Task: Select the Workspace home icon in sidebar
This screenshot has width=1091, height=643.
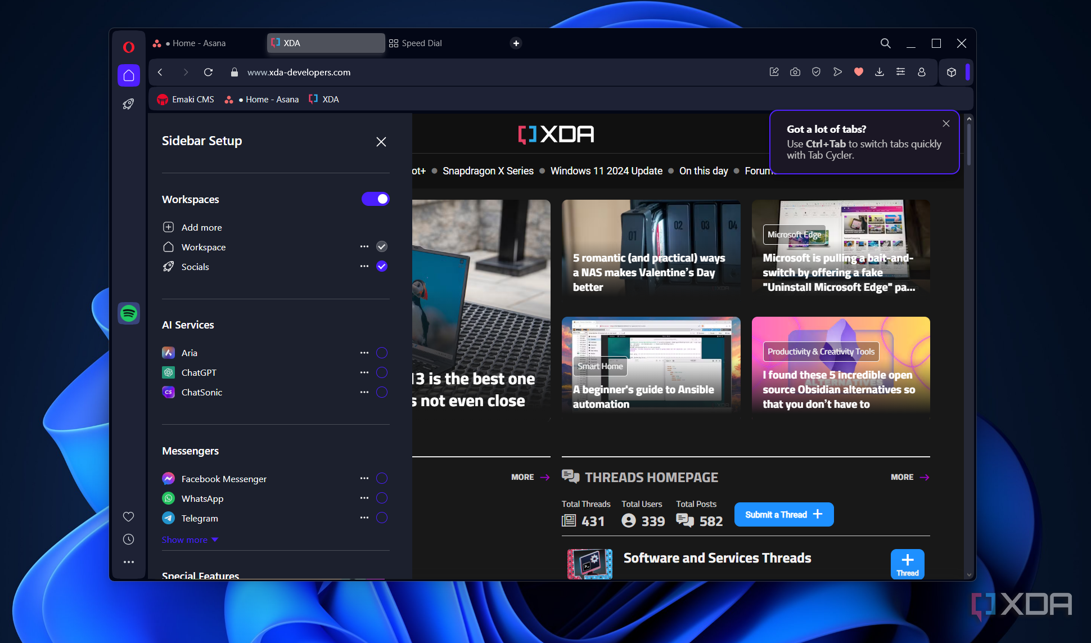Action: tap(129, 75)
